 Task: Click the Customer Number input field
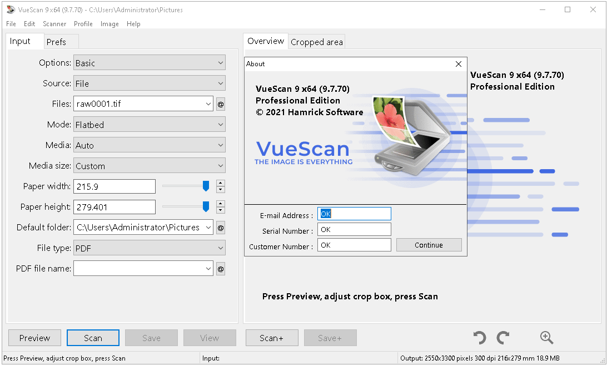pyautogui.click(x=354, y=245)
